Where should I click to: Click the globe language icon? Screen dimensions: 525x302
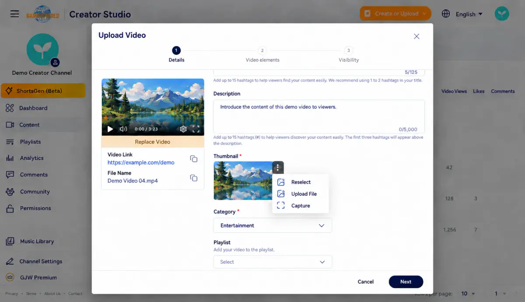click(446, 14)
